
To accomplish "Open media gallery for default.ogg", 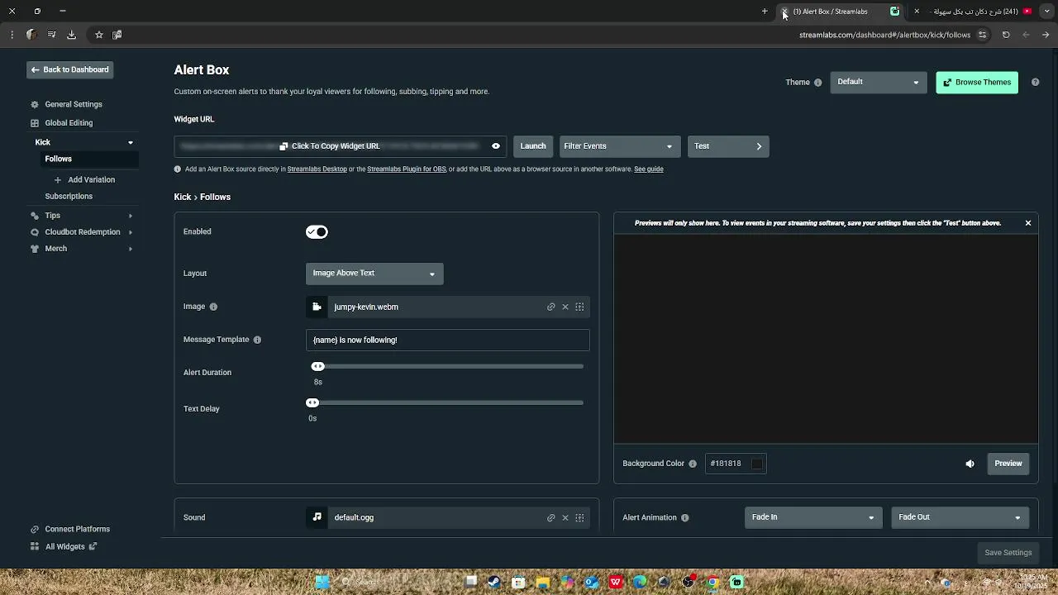I will 579,518.
